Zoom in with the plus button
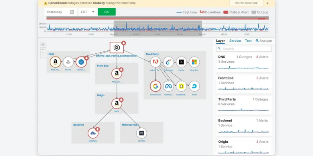The image size is (313, 156). pos(43,50)
